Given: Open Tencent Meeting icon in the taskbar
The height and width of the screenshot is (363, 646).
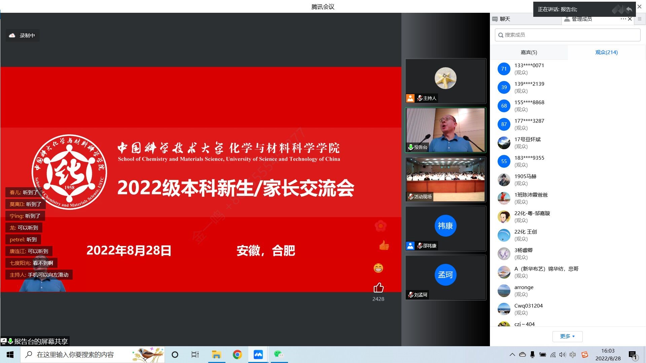Looking at the screenshot, I should 258,355.
